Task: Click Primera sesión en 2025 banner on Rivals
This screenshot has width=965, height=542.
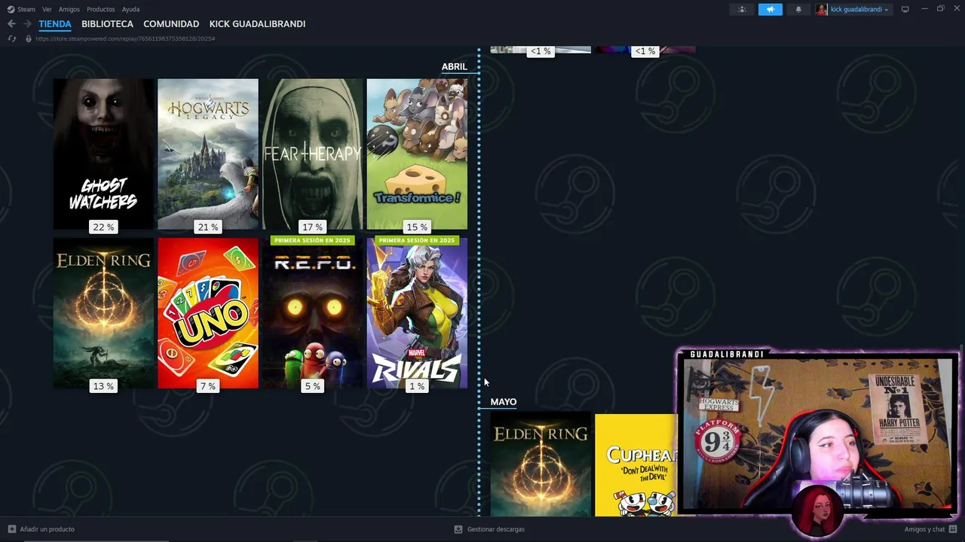Action: (417, 240)
